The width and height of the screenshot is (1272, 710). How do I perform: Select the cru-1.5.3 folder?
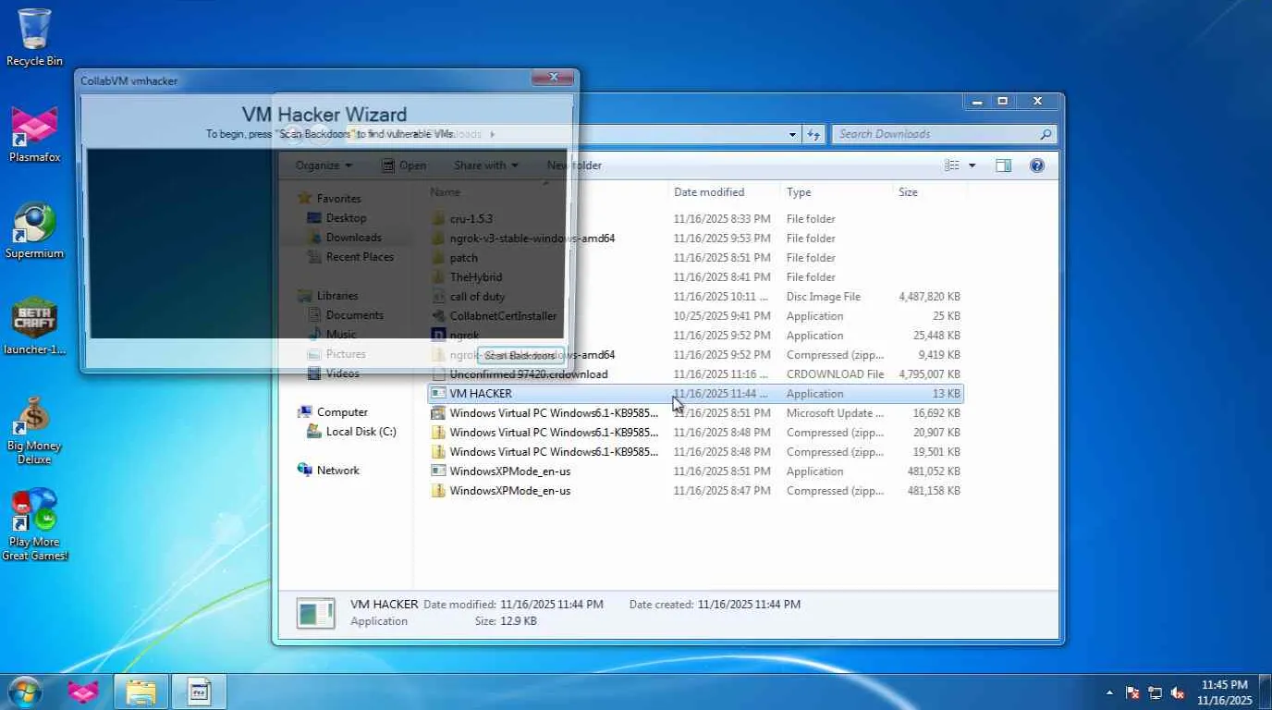click(x=695, y=219)
